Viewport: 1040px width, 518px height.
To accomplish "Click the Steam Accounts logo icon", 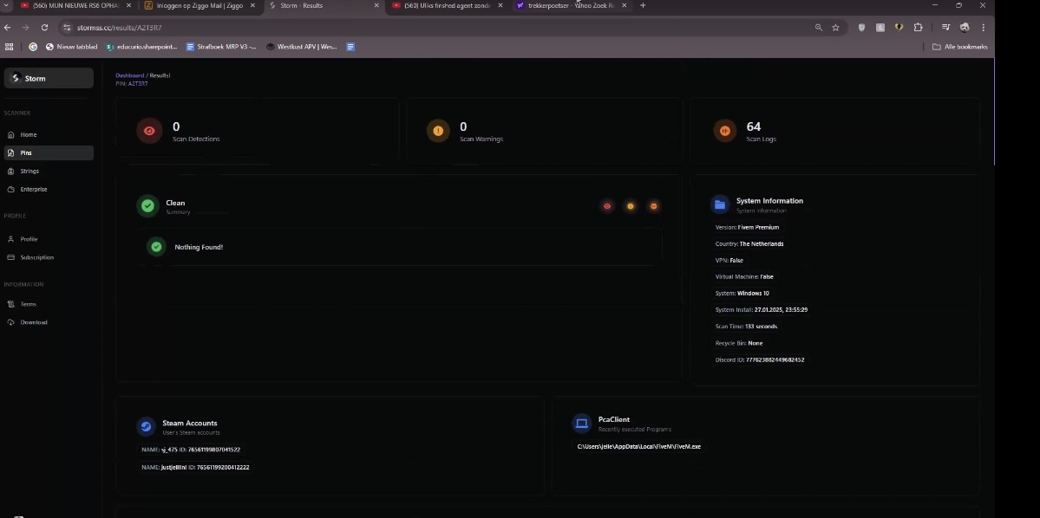I will [x=146, y=426].
